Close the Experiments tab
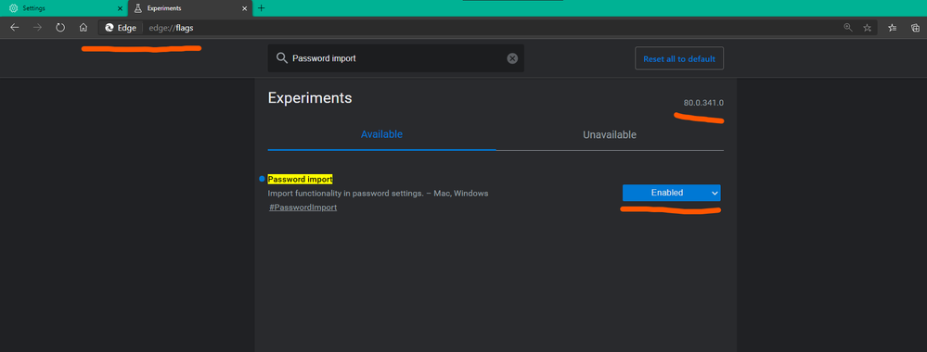This screenshot has height=352, width=927. click(x=245, y=8)
